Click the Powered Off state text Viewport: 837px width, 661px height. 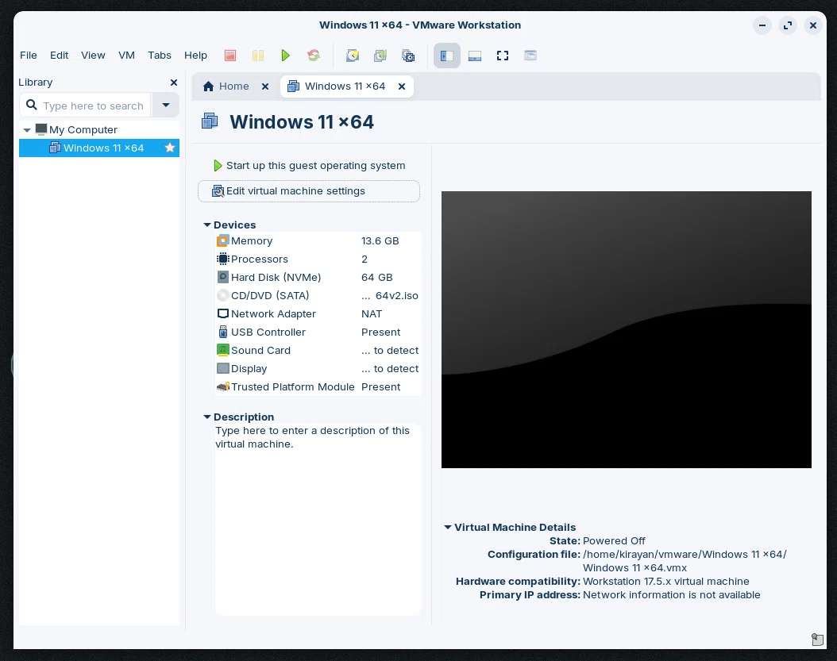point(614,540)
